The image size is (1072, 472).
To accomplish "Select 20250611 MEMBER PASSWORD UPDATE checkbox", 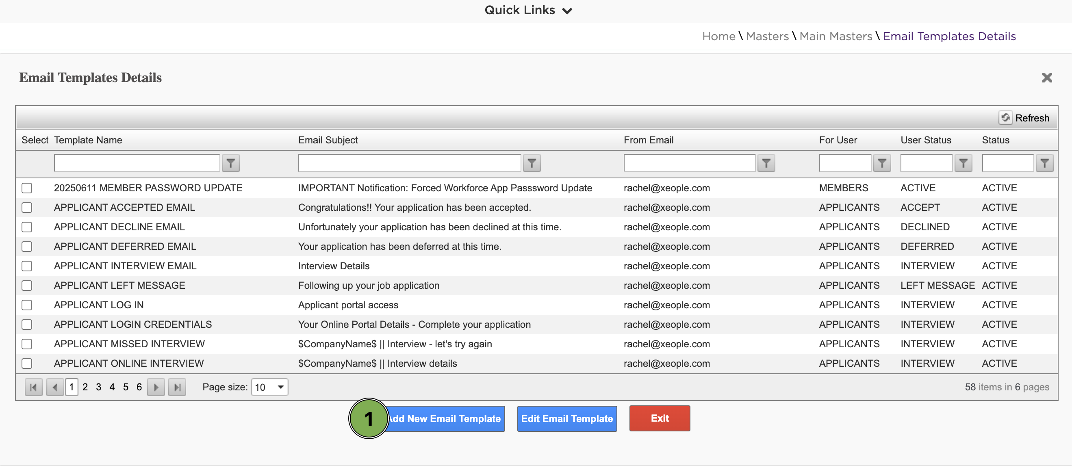I will (27, 188).
